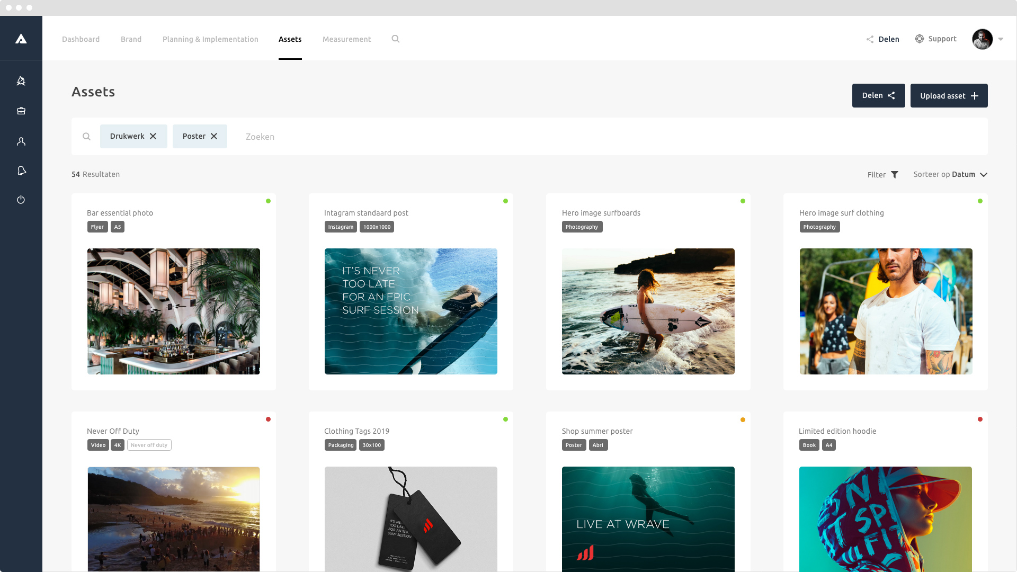1017x572 pixels.
Task: Remove the Poster filter chip
Action: [x=214, y=136]
